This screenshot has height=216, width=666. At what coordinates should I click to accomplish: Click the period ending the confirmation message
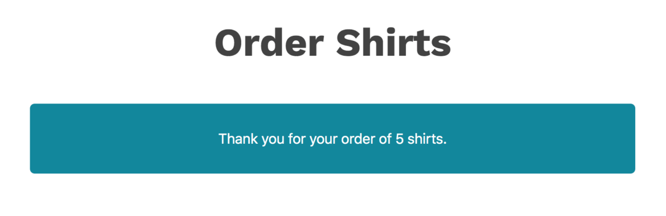(445, 143)
